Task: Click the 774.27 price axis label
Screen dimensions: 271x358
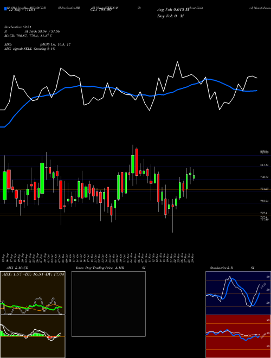Action: 264,189
